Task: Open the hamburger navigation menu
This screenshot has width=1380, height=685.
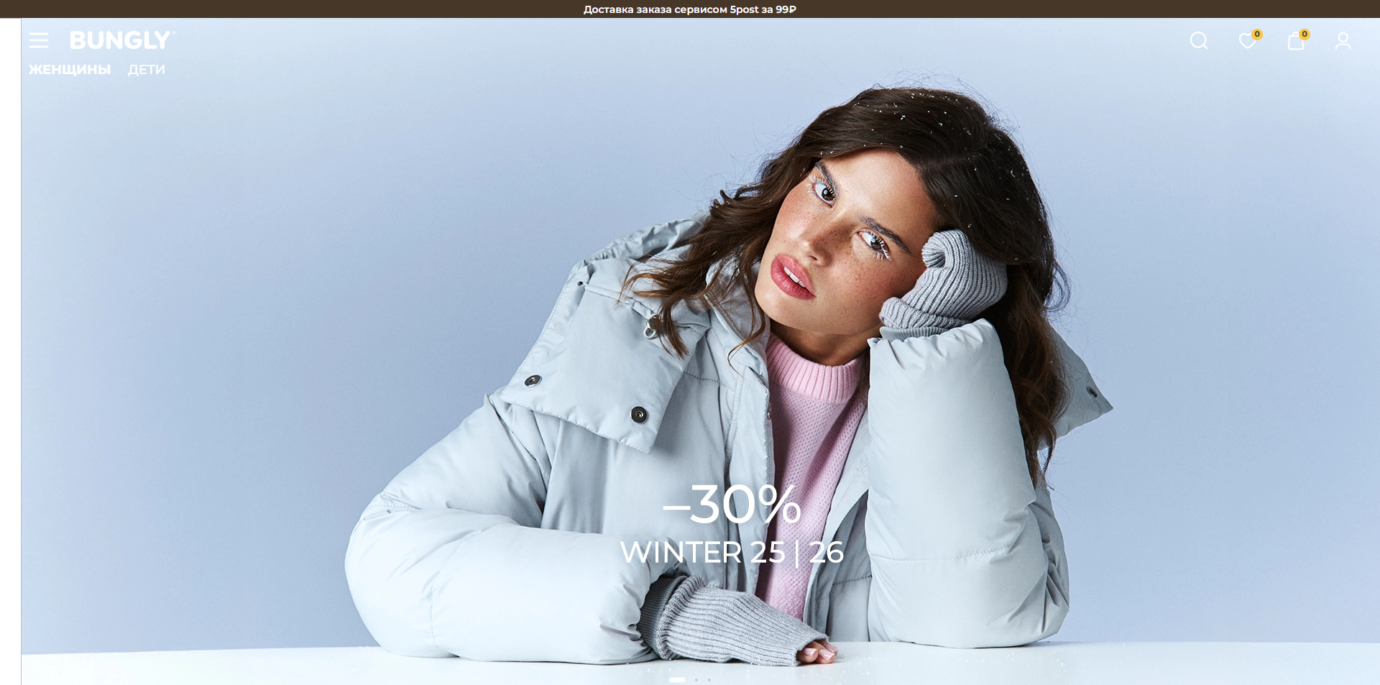Action: [39, 40]
